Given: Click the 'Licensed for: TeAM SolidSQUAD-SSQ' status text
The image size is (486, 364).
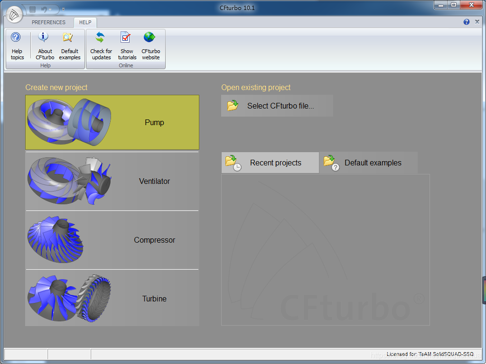Looking at the screenshot, I should pos(430,354).
